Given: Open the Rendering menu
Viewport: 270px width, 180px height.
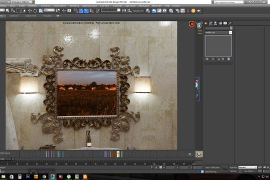Looking at the screenshot, I should [x=74, y=6].
